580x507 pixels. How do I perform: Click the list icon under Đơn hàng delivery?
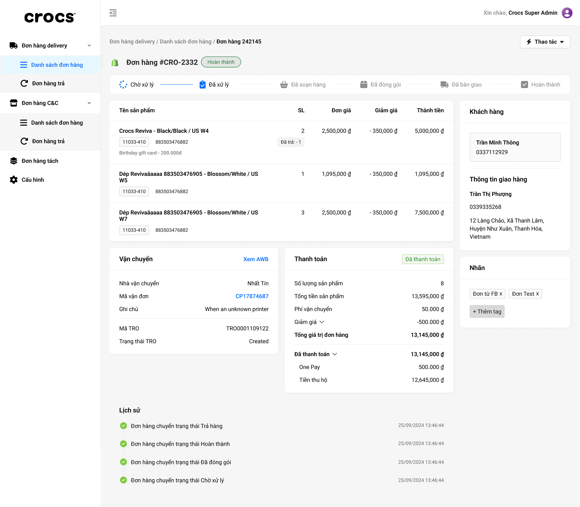point(24,65)
